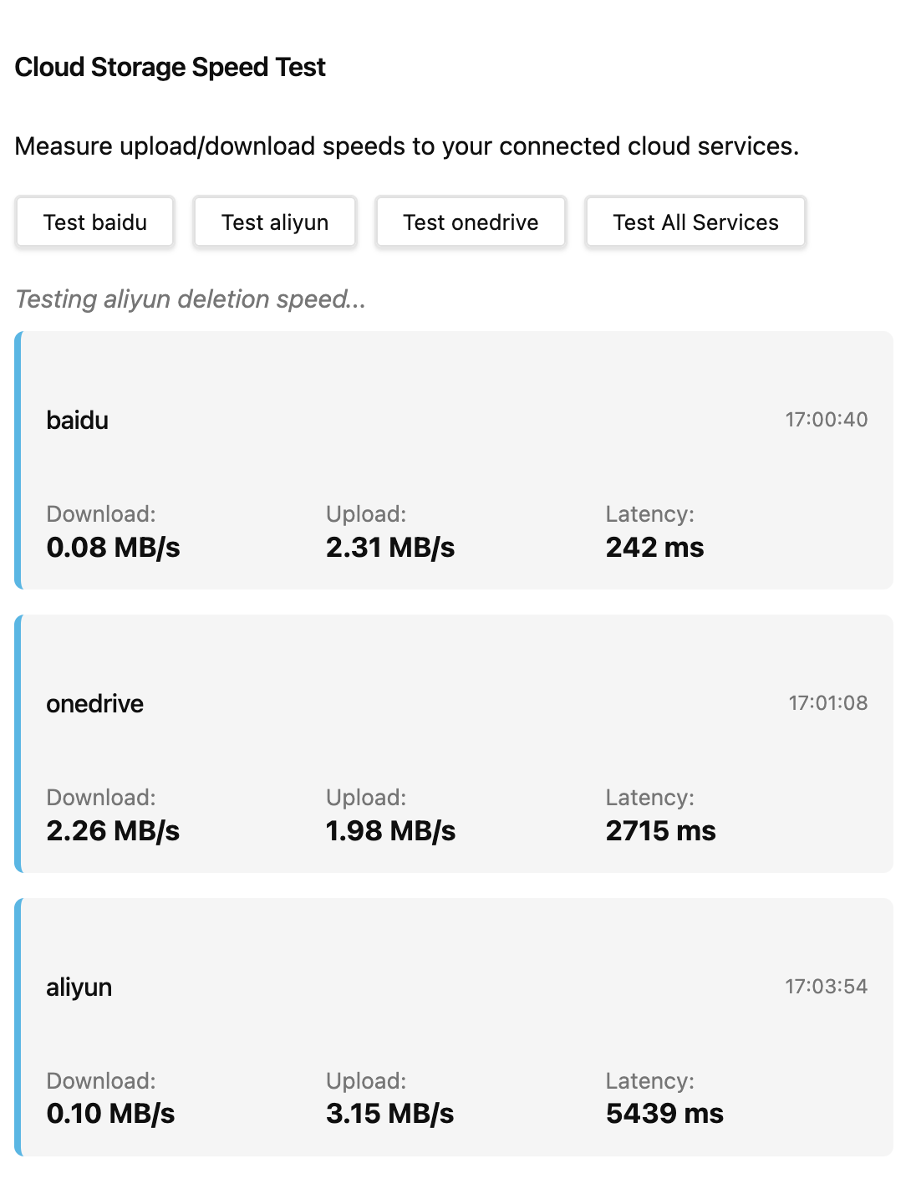Select baidu upload value 2.31 MB/s
Screen dimensions: 911x1184
coord(390,548)
